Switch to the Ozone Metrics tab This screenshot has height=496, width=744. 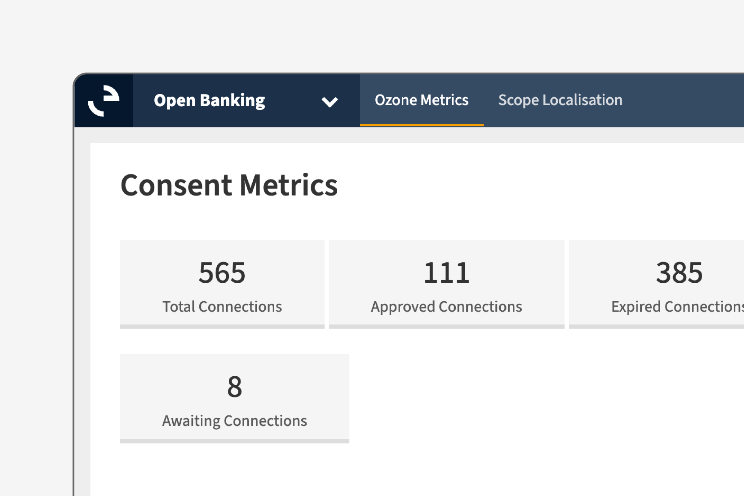421,100
